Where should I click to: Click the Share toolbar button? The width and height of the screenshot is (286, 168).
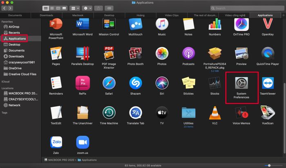(x=98, y=8)
